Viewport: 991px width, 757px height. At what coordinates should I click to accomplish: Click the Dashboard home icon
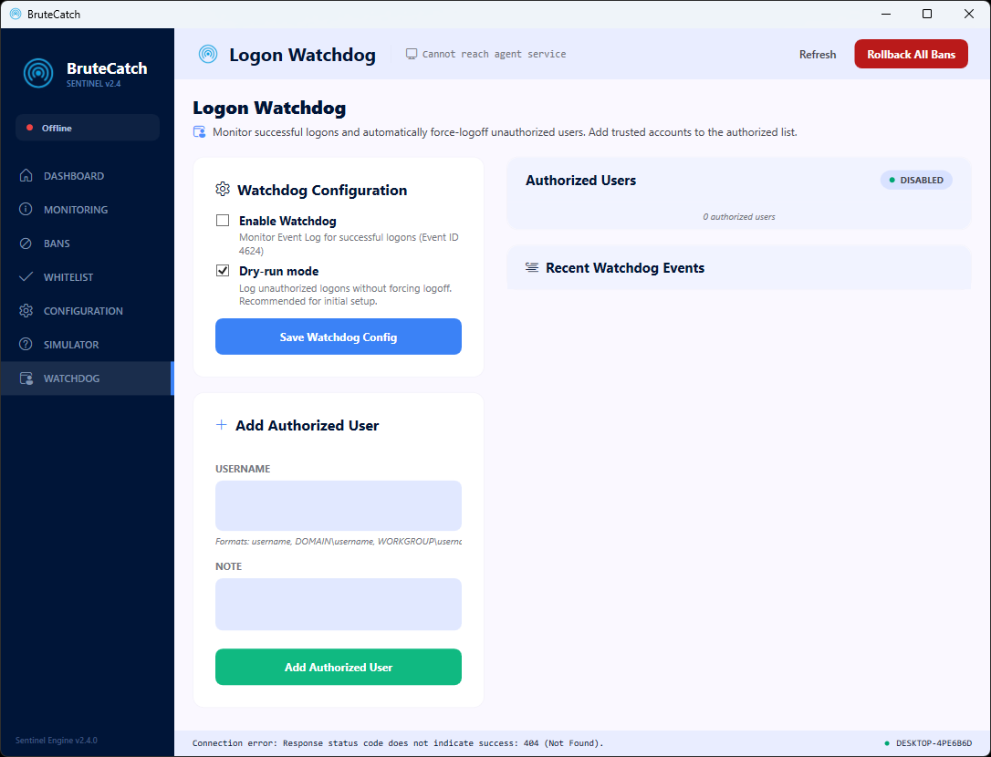(x=26, y=176)
